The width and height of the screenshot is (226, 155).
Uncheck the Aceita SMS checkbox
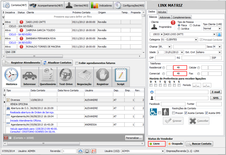[206, 113]
